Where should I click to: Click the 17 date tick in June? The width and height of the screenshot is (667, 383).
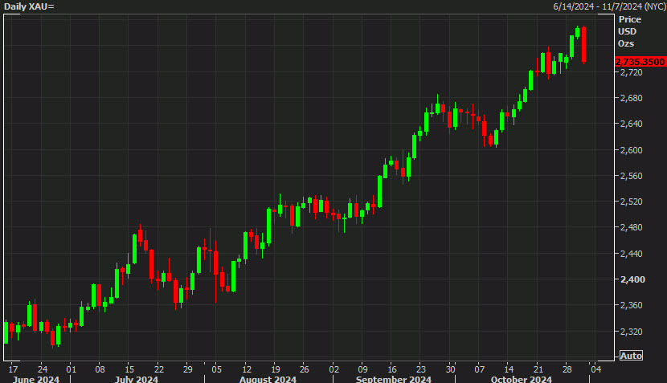[x=13, y=369]
